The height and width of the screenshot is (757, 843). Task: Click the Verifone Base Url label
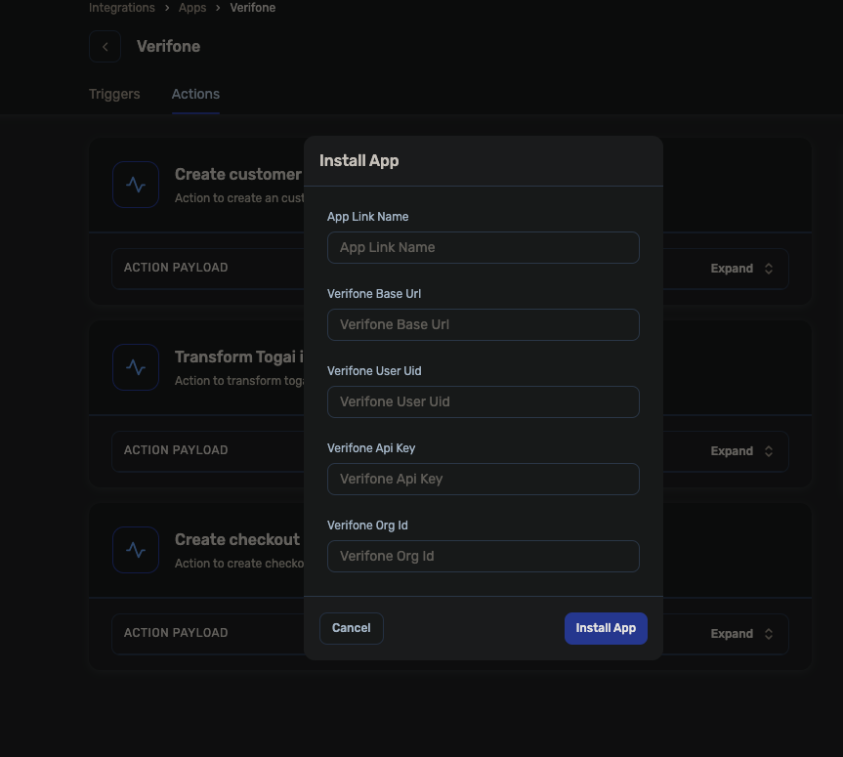tap(374, 294)
